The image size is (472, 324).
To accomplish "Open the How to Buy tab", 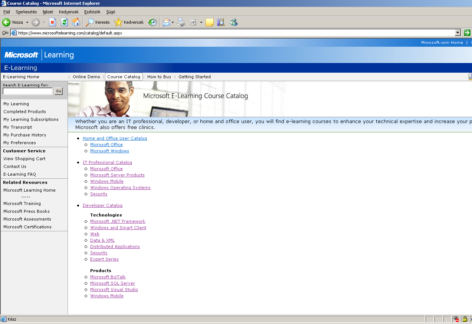I will [x=159, y=77].
